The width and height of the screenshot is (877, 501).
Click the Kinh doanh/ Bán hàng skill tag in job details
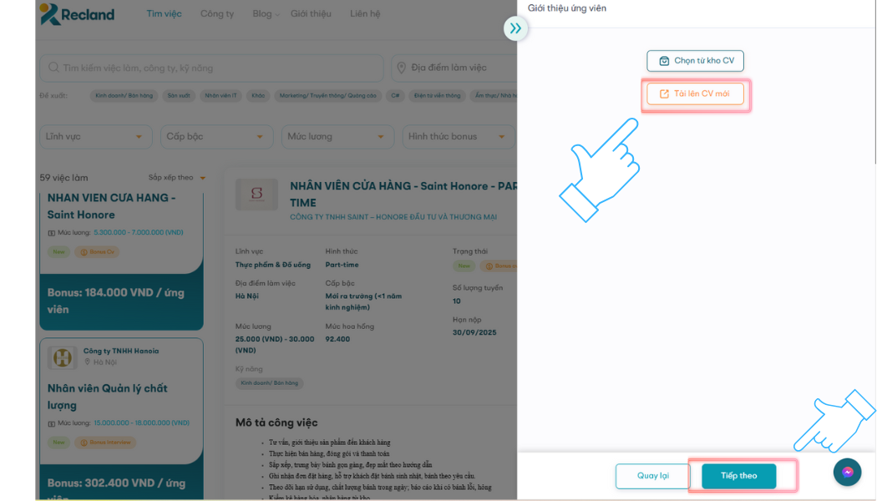[x=269, y=383]
